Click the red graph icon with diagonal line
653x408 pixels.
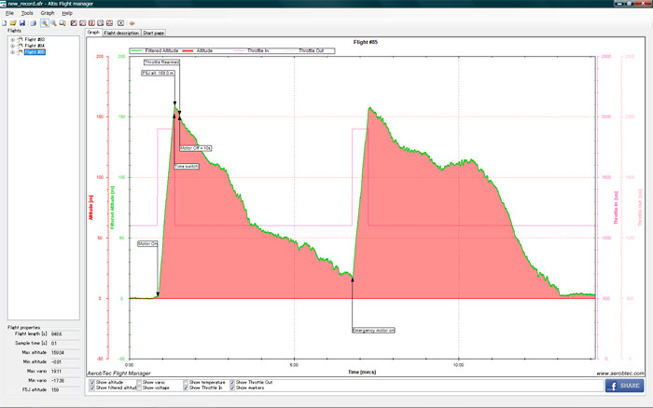[74, 23]
